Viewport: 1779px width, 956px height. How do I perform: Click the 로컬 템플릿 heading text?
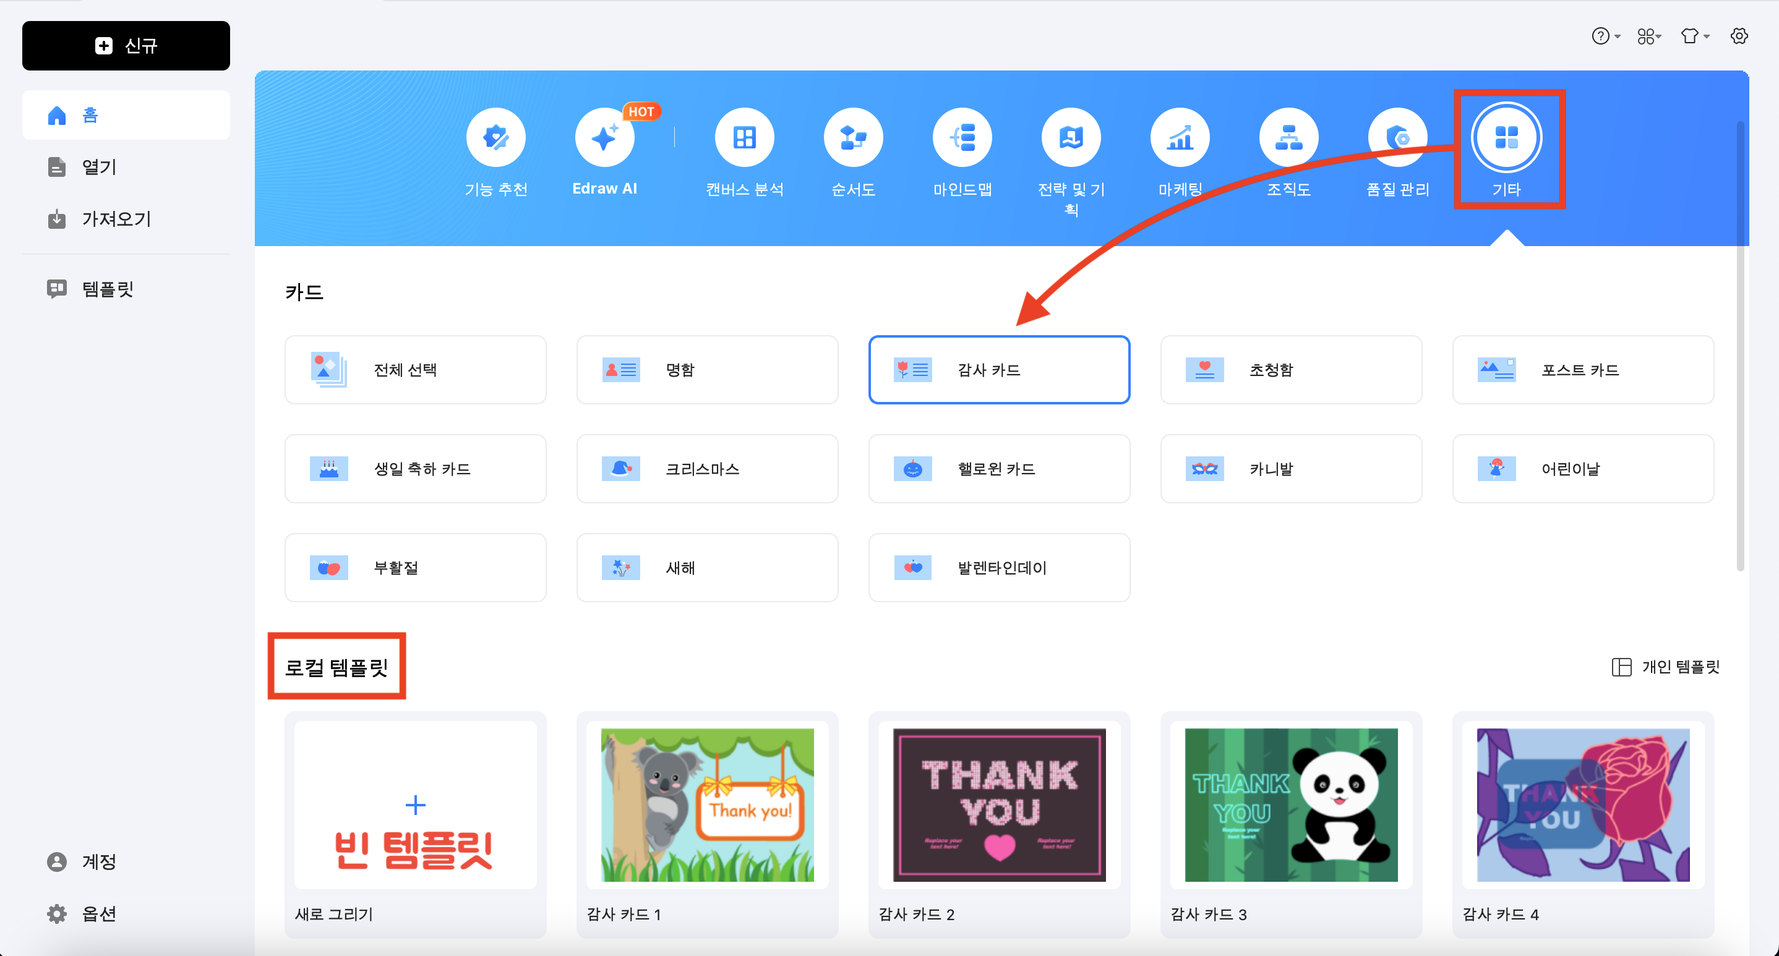[x=337, y=667]
